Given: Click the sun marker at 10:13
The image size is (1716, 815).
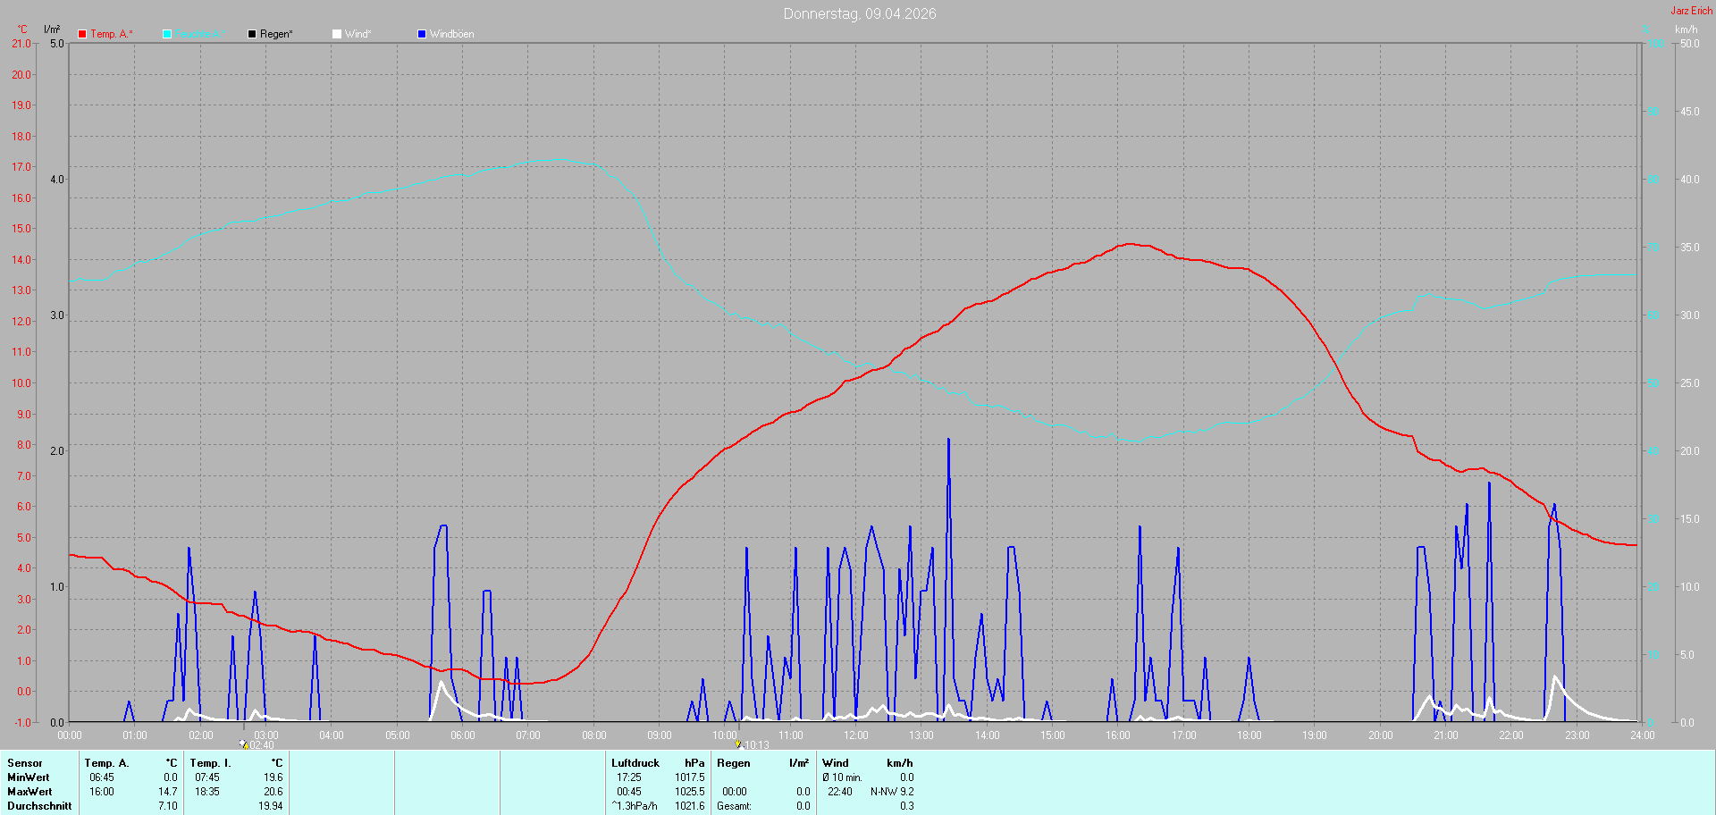Looking at the screenshot, I should [738, 744].
